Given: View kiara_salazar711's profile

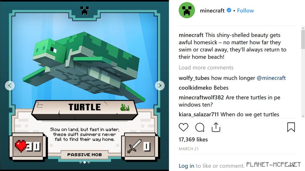Looking at the screenshot, I should tap(199, 114).
